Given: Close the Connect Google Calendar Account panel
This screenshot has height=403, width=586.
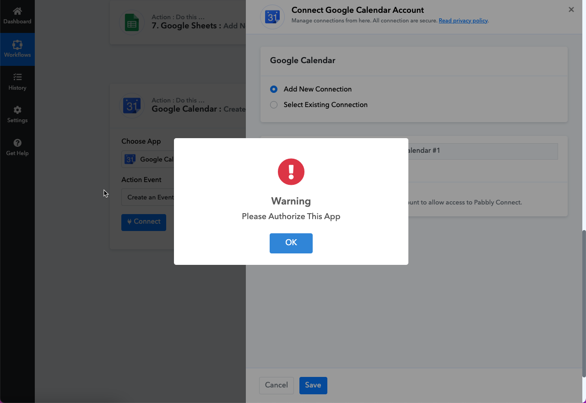Looking at the screenshot, I should 571,10.
